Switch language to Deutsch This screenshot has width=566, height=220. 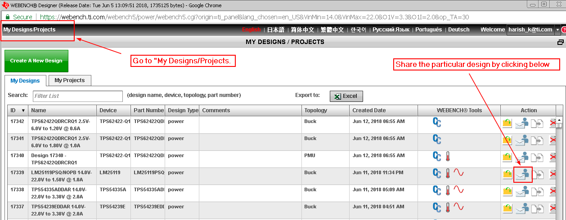pyautogui.click(x=459, y=30)
